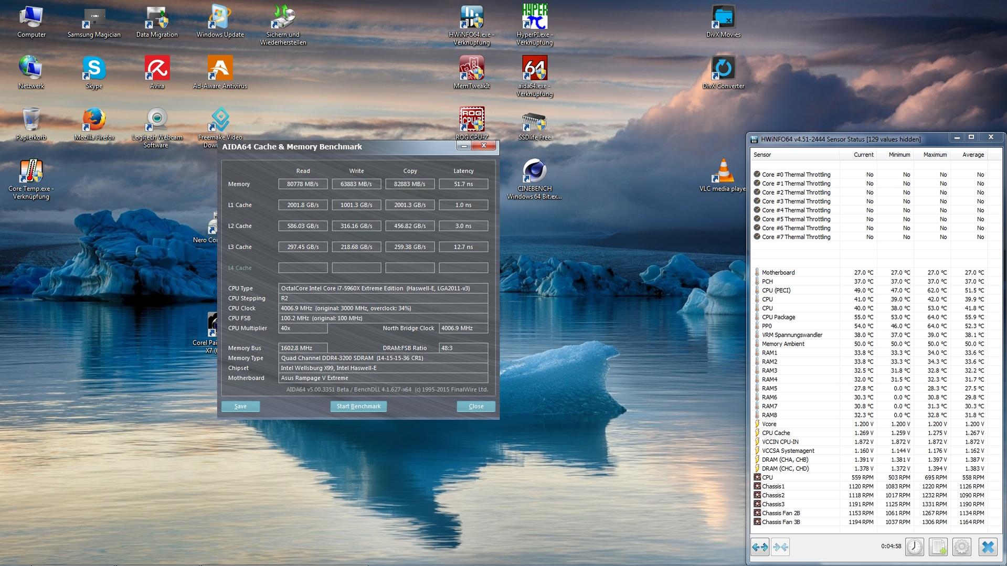Click Save in AIDA64 benchmark window
This screenshot has width=1007, height=566.
click(x=240, y=407)
